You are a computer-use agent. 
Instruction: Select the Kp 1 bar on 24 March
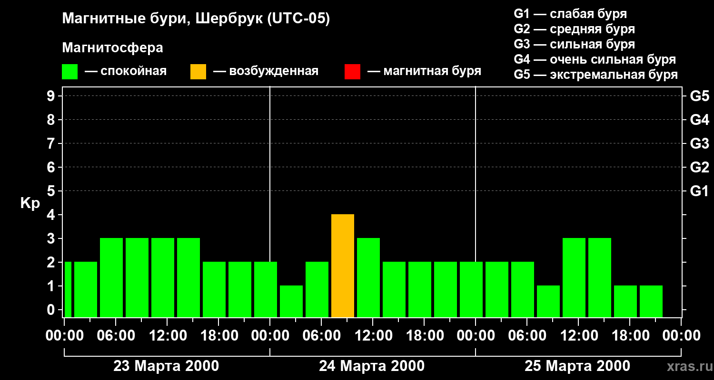(x=291, y=301)
